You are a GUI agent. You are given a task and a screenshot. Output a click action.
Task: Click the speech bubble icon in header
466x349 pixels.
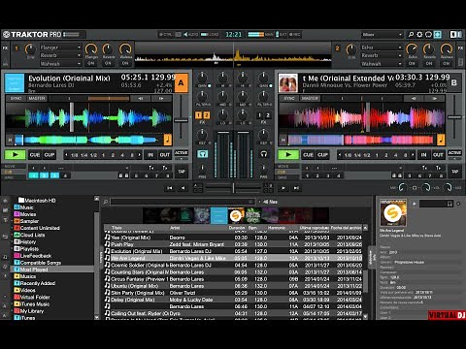428,35
